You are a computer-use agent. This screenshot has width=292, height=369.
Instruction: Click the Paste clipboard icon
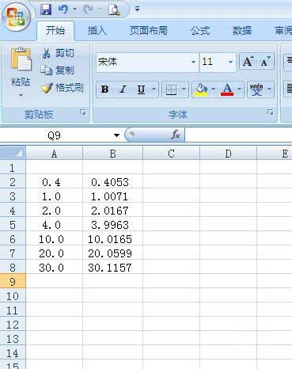click(x=21, y=59)
